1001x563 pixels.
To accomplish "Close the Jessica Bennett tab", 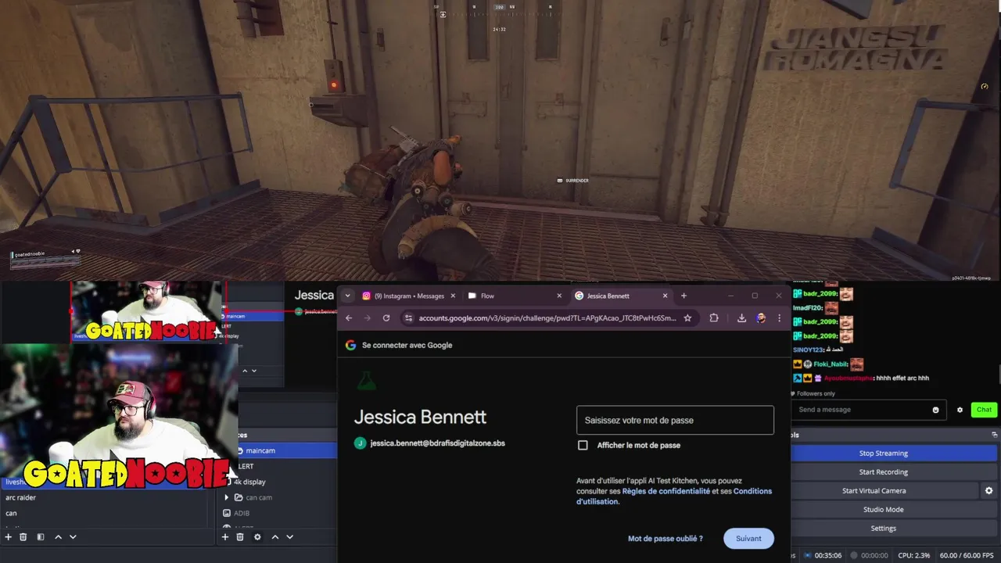I will tap(666, 296).
